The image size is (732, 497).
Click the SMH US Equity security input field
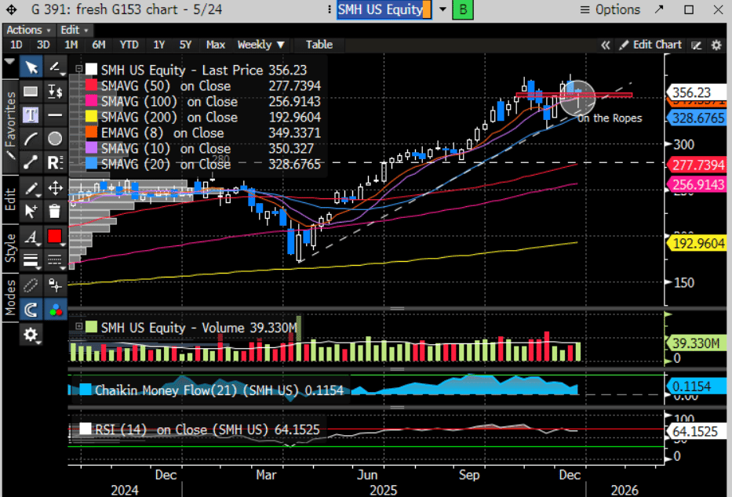click(x=384, y=9)
